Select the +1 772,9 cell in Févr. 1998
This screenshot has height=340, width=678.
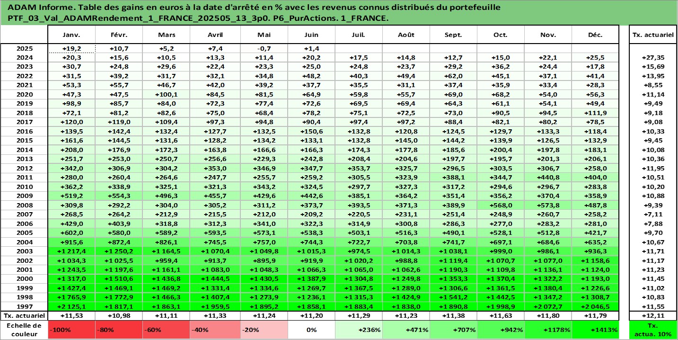pyautogui.click(x=119, y=297)
